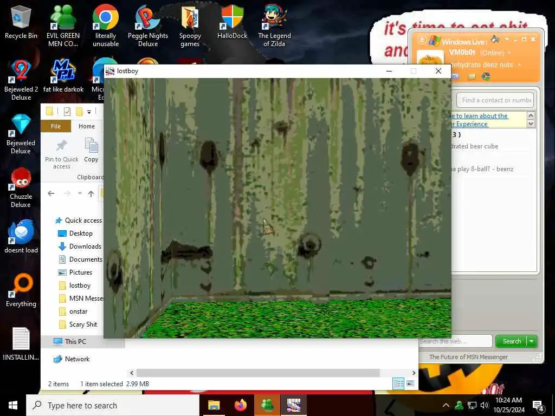Select The Legend of Zilda icon
Screen dimensions: 555x416
pyautogui.click(x=274, y=25)
